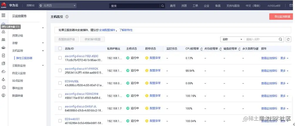Open the 企业 menu in the top bar
This screenshot has width=295, height=126.
coord(206,6)
